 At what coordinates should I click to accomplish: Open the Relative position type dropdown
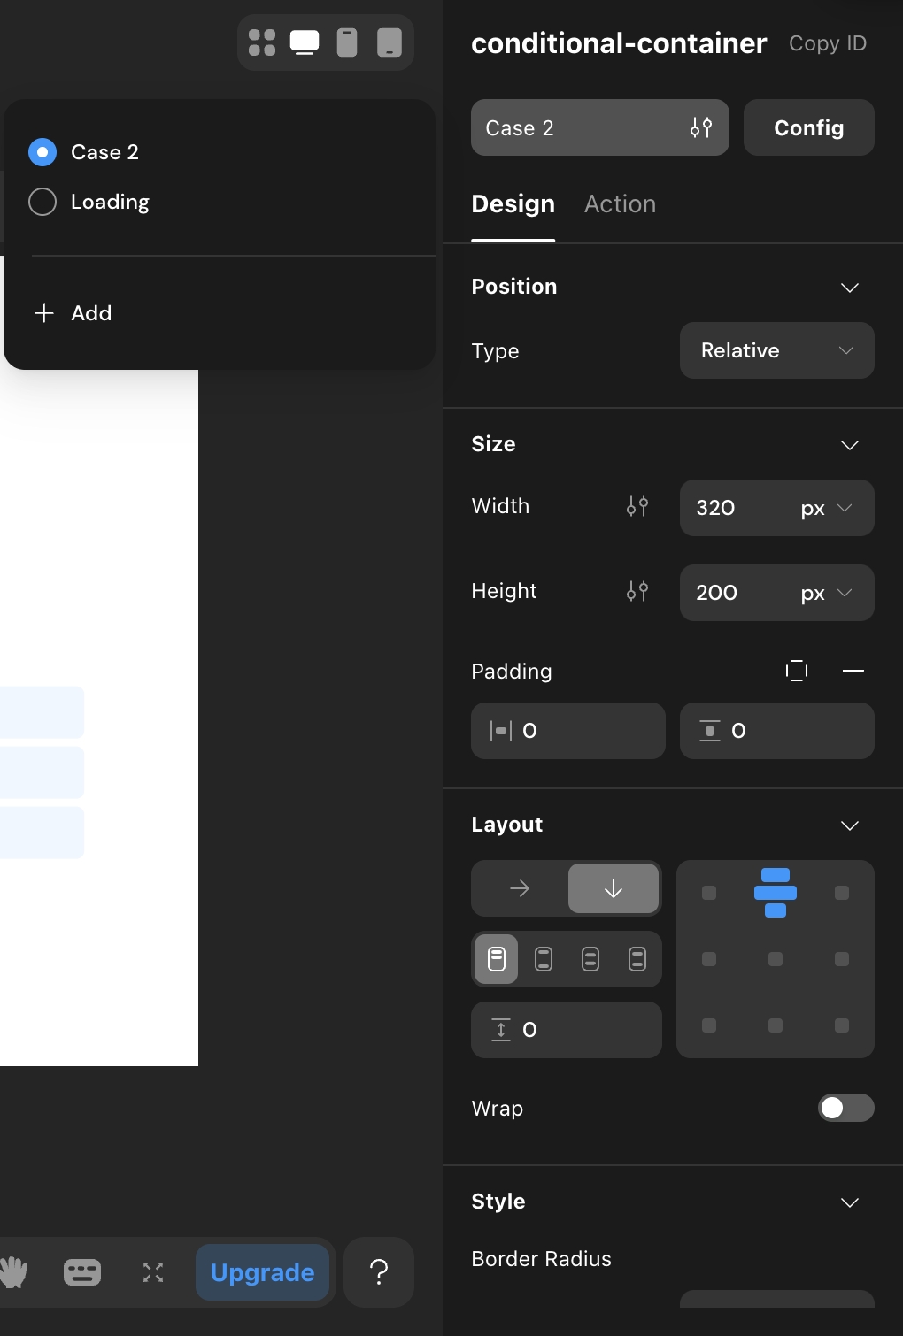pyautogui.click(x=777, y=350)
